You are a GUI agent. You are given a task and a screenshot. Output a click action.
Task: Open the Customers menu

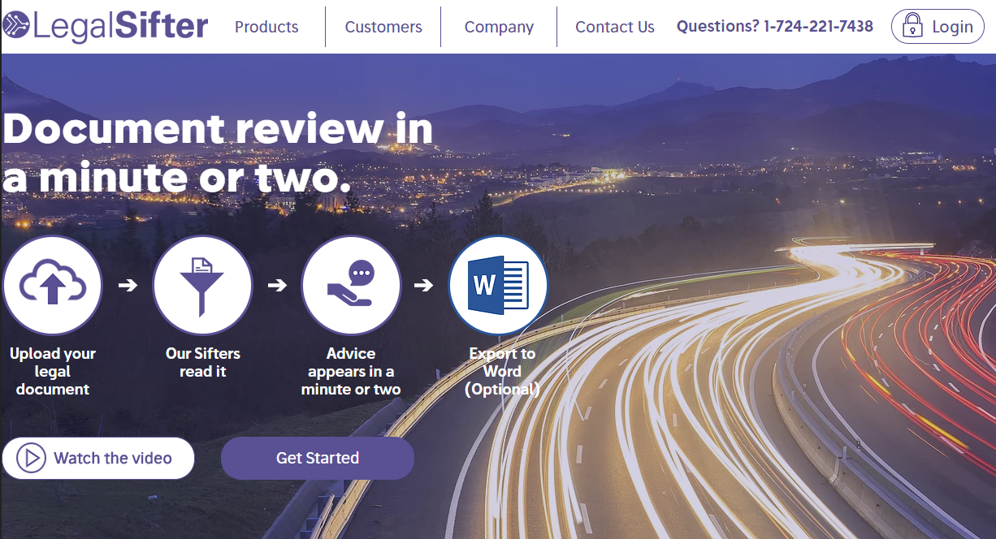[383, 27]
